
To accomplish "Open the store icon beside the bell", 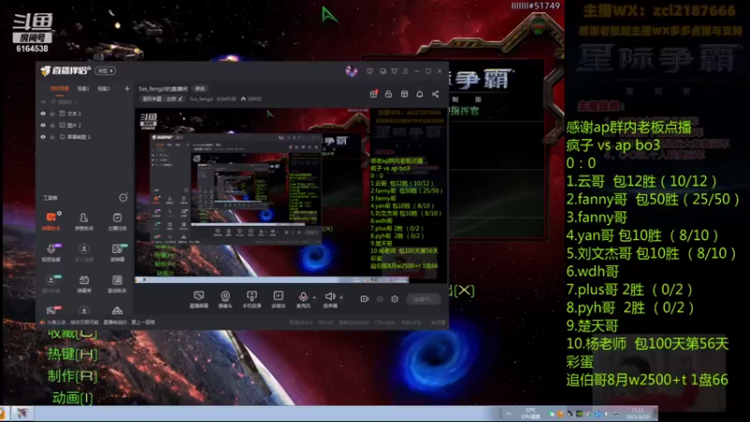I will [x=404, y=94].
